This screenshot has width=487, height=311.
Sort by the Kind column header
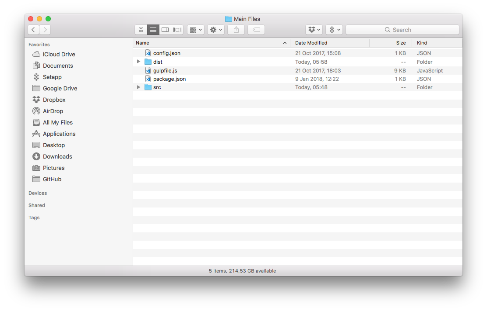click(x=437, y=43)
